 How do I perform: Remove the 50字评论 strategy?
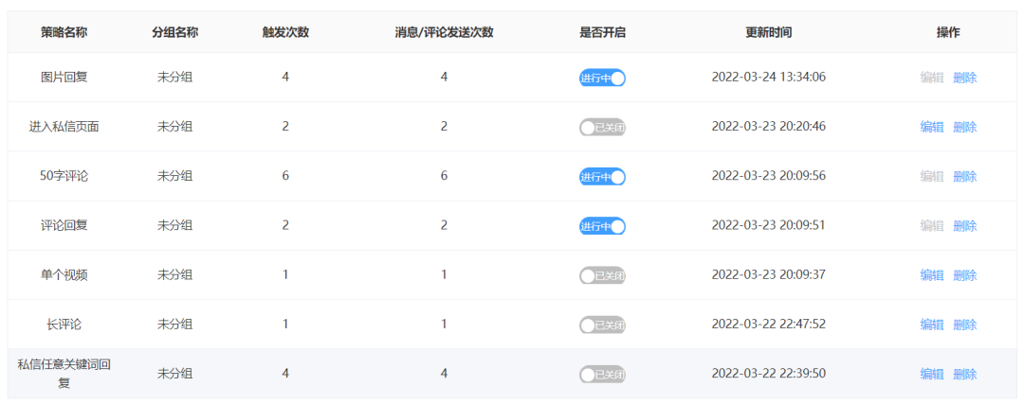pos(965,177)
